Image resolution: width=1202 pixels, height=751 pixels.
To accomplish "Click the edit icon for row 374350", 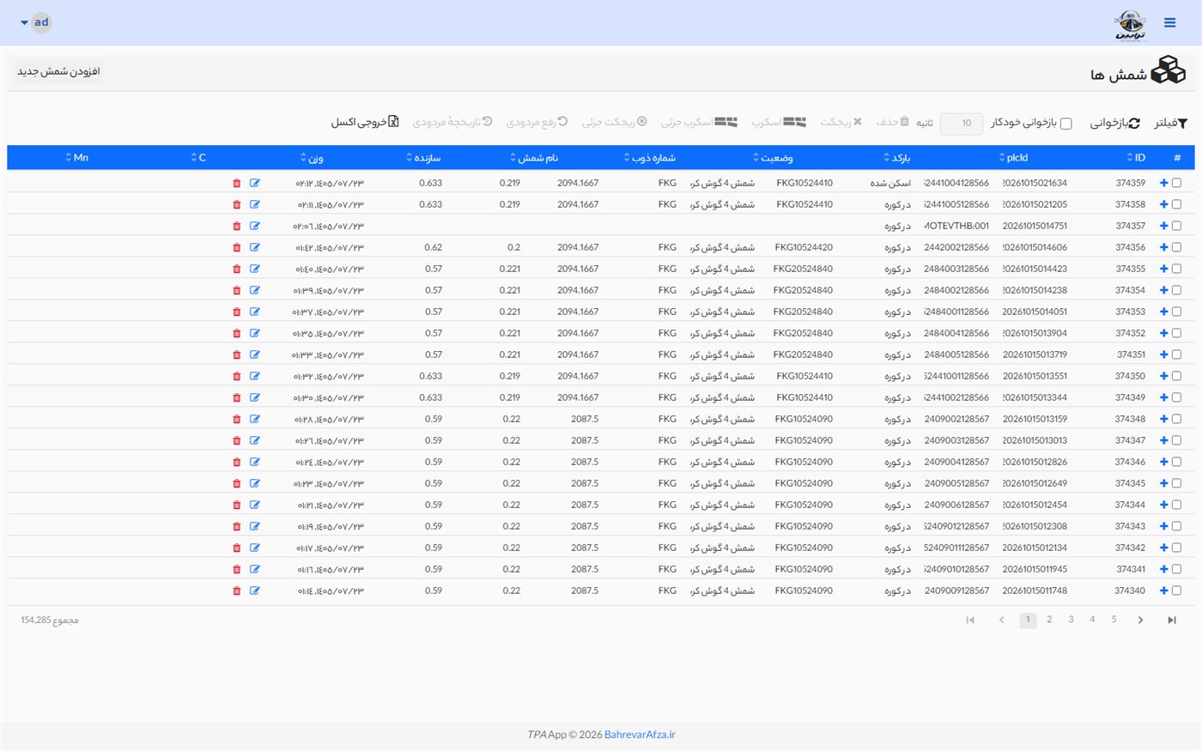I will pos(255,376).
